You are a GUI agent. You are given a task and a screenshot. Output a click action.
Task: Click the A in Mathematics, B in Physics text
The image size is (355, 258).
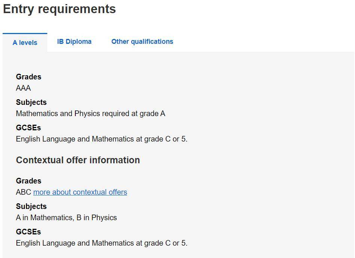pos(66,218)
